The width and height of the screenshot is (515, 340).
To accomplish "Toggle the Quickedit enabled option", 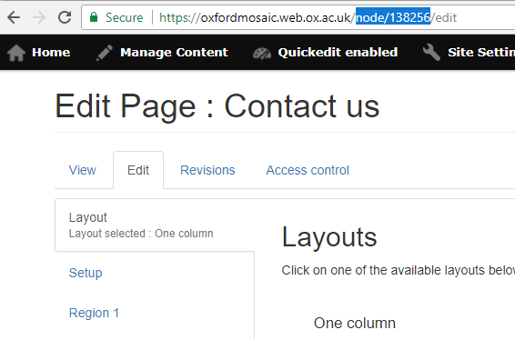I will [338, 53].
